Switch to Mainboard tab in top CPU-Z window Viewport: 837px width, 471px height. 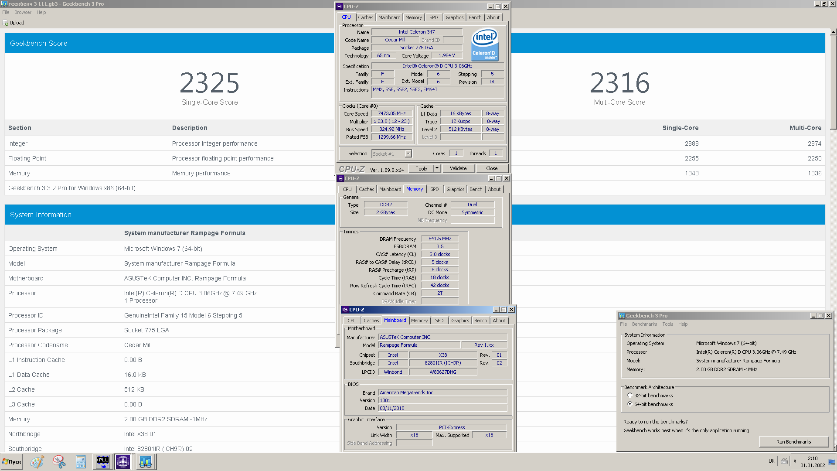click(x=389, y=17)
